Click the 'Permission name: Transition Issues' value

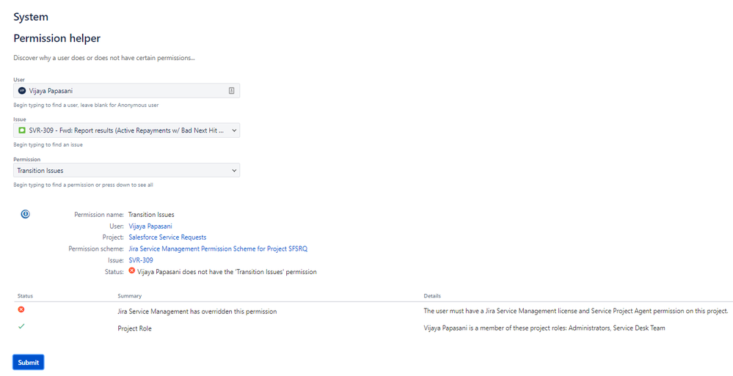[x=151, y=215]
